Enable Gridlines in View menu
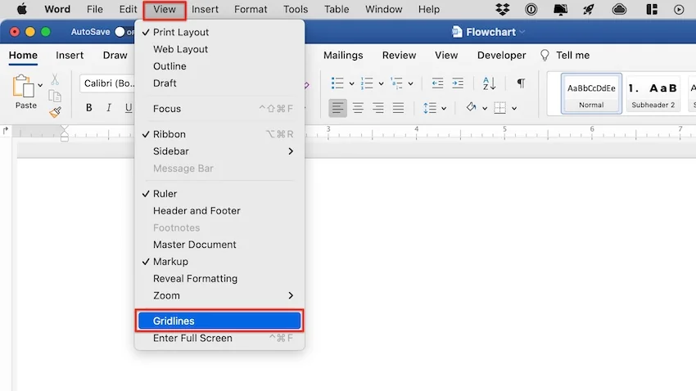The width and height of the screenshot is (696, 391). click(219, 321)
